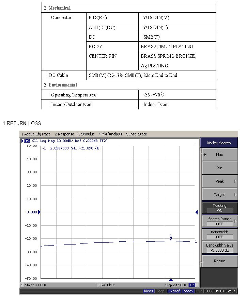
Task: Click marker 1 on the S11 trace
Action: tap(171, 238)
